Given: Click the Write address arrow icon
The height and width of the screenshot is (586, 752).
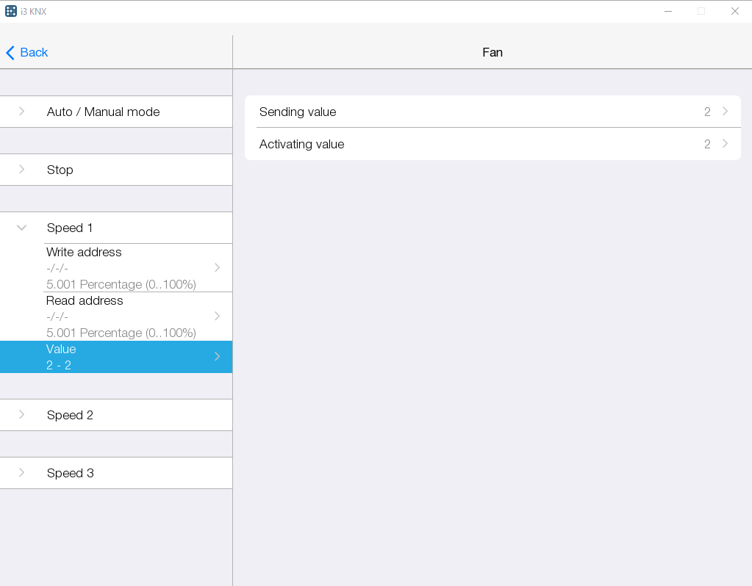Looking at the screenshot, I should pyautogui.click(x=217, y=267).
